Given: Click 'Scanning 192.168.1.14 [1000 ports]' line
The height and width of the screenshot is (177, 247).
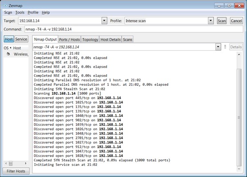Looking at the screenshot, I should [68, 93].
